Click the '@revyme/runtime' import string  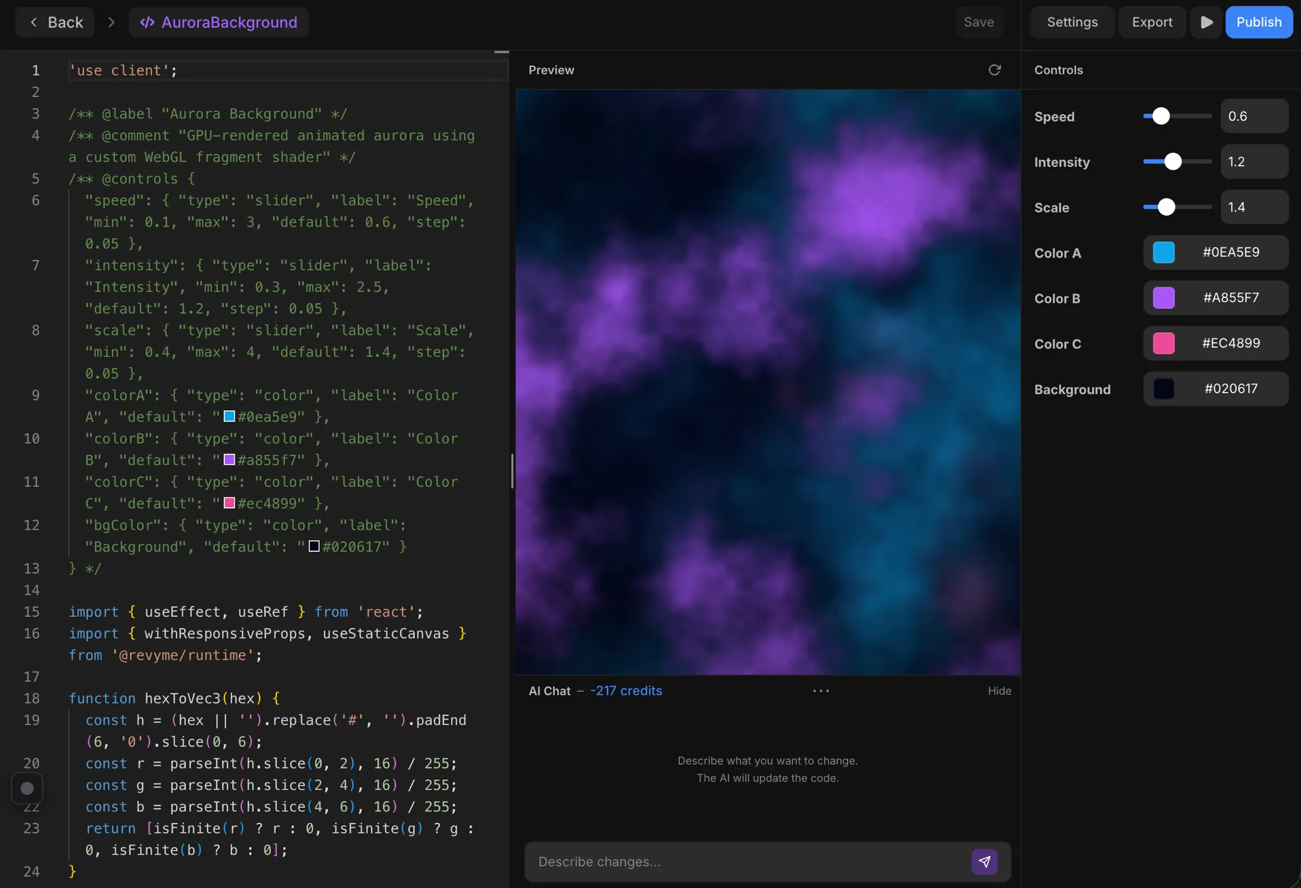point(182,655)
